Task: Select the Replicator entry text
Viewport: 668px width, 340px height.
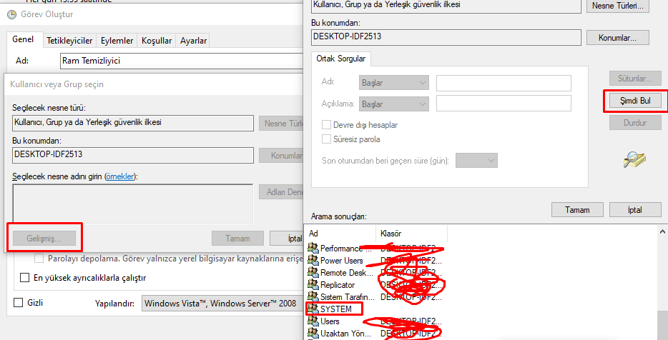Action: coord(338,285)
